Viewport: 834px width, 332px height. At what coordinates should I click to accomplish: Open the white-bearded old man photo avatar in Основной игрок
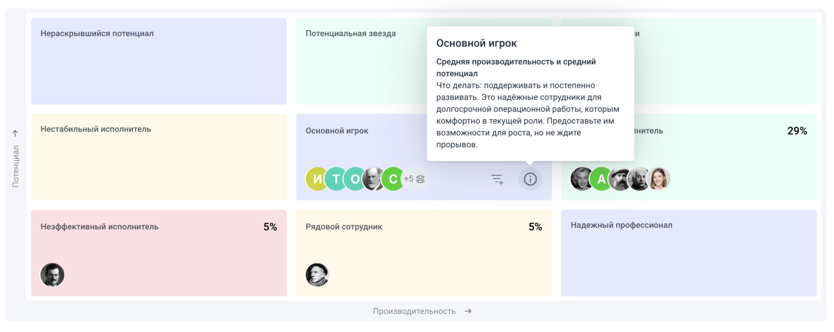(374, 179)
